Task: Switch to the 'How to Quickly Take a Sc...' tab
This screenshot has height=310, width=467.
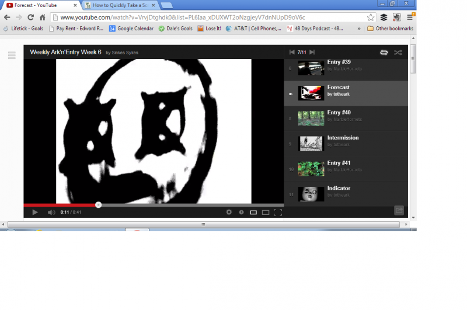Action: (x=120, y=5)
